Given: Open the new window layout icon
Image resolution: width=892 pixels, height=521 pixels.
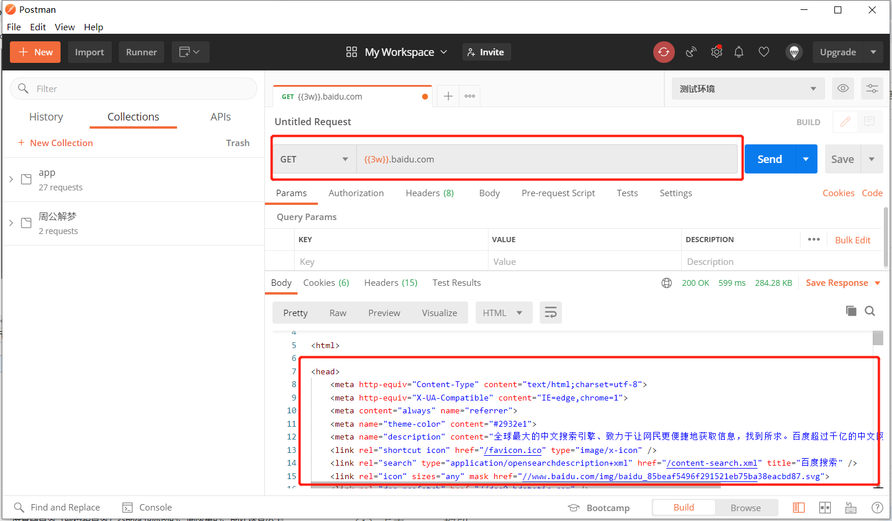Looking at the screenshot, I should [x=190, y=52].
